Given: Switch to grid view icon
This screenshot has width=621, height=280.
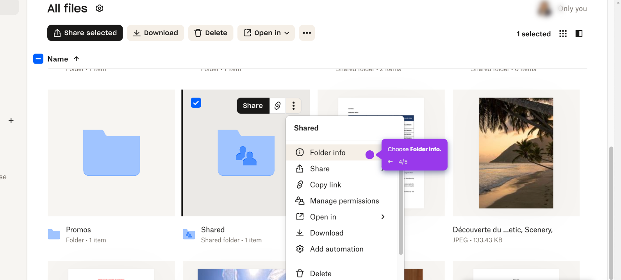Looking at the screenshot, I should click(563, 34).
